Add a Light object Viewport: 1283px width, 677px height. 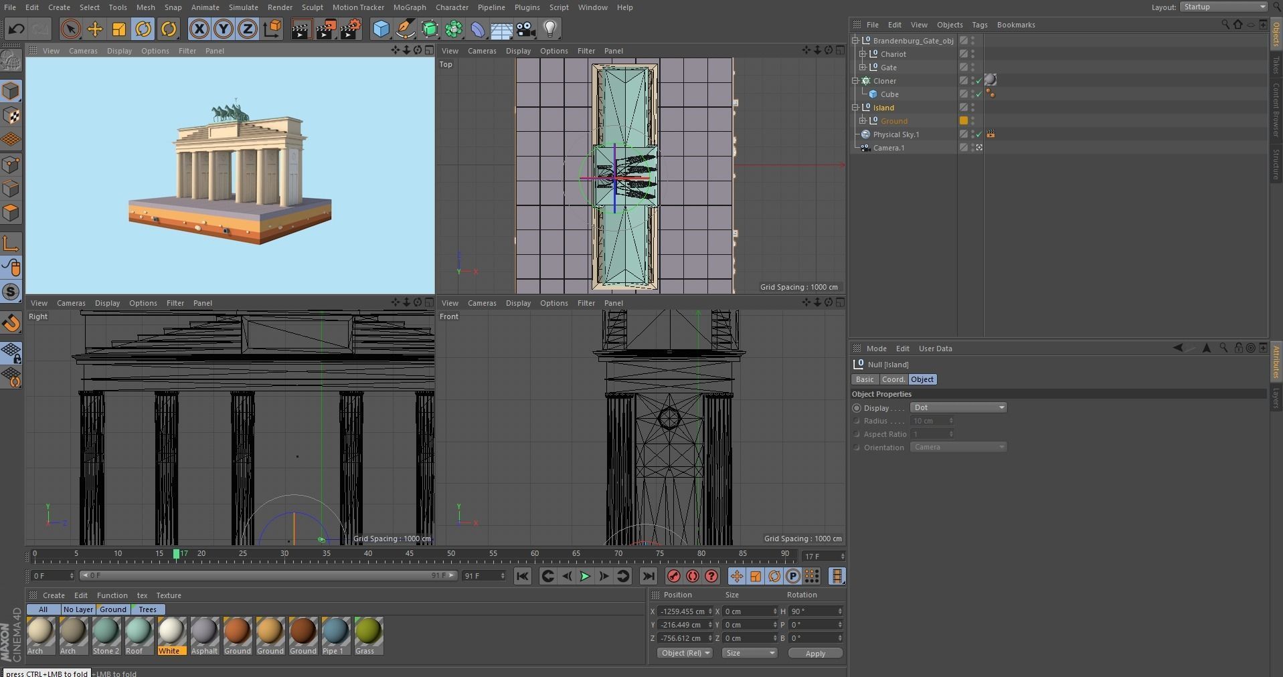point(550,29)
